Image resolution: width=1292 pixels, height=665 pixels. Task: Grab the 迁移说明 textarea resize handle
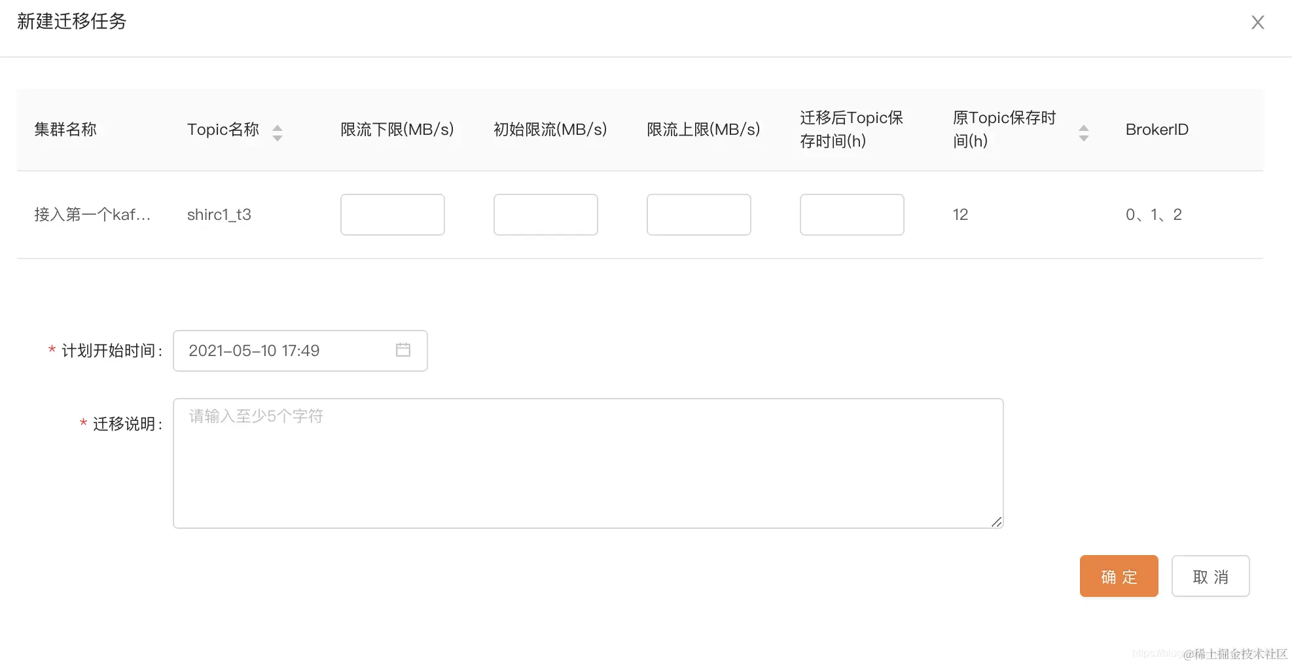click(x=996, y=522)
